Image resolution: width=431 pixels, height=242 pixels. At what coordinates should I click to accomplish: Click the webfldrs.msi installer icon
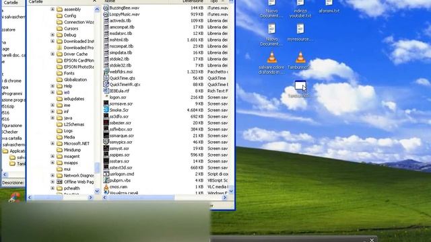click(x=106, y=72)
